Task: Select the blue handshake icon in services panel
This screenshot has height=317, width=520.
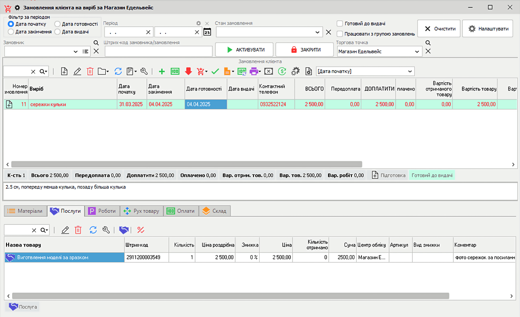Action: pyautogui.click(x=123, y=230)
